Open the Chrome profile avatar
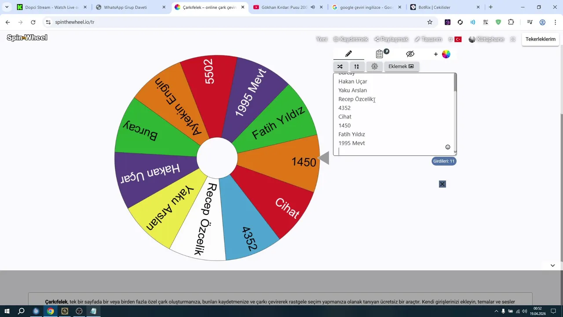Screen dimensions: 563x317 pyautogui.click(x=542, y=22)
